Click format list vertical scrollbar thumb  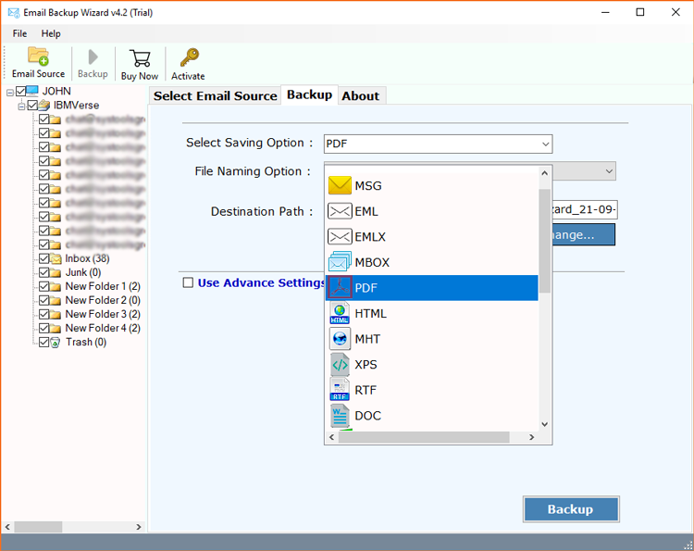point(544,241)
